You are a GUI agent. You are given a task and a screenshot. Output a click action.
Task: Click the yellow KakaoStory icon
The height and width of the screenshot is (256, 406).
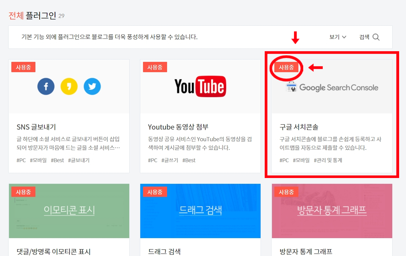(x=69, y=86)
